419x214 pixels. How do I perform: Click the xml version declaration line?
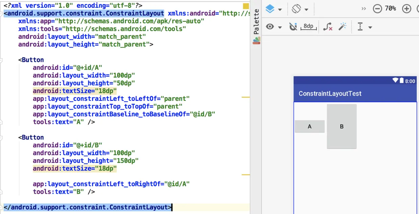(x=73, y=6)
